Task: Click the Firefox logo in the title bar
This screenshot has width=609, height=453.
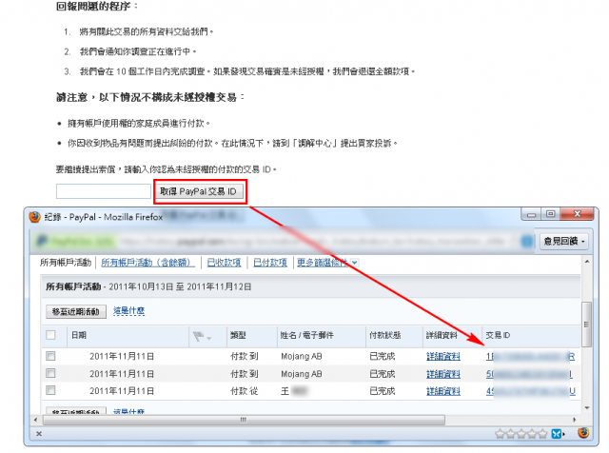Action: click(x=34, y=217)
